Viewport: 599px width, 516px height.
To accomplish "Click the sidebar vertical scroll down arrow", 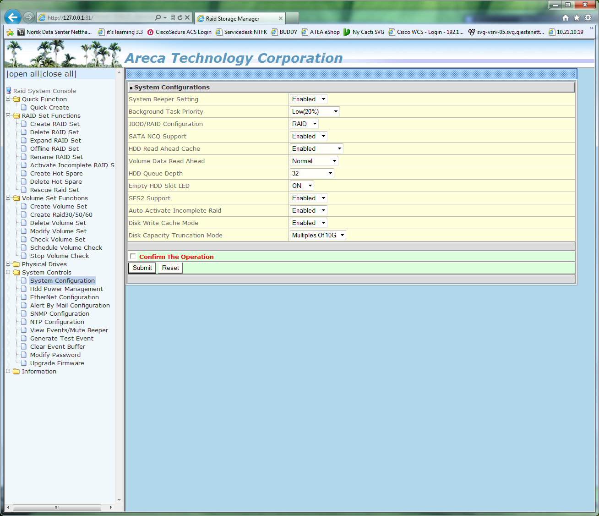I will 119,500.
